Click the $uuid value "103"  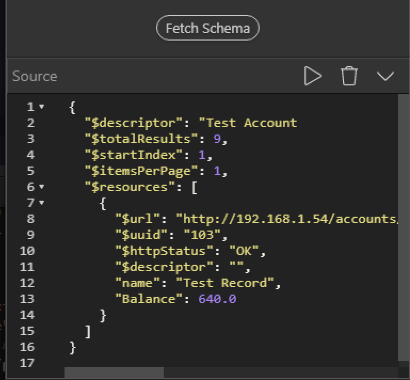[202, 235]
